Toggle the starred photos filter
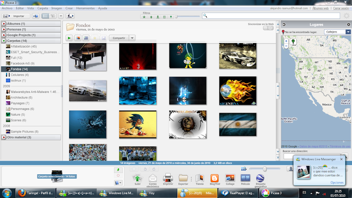Screen dimensions: 352x198 [144, 17]
